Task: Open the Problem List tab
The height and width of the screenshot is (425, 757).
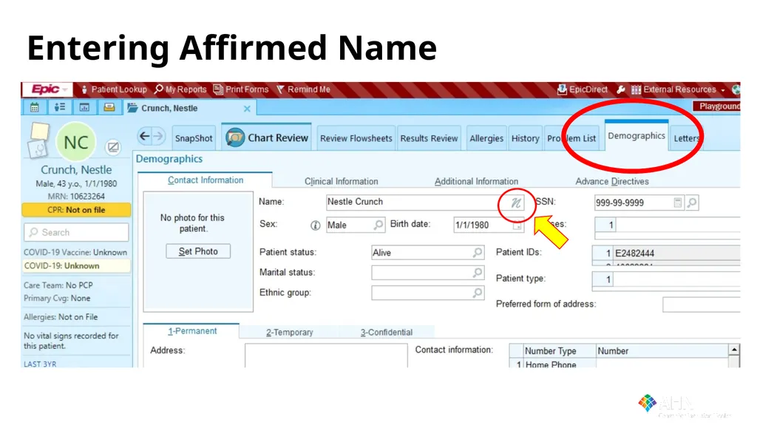Action: (571, 138)
